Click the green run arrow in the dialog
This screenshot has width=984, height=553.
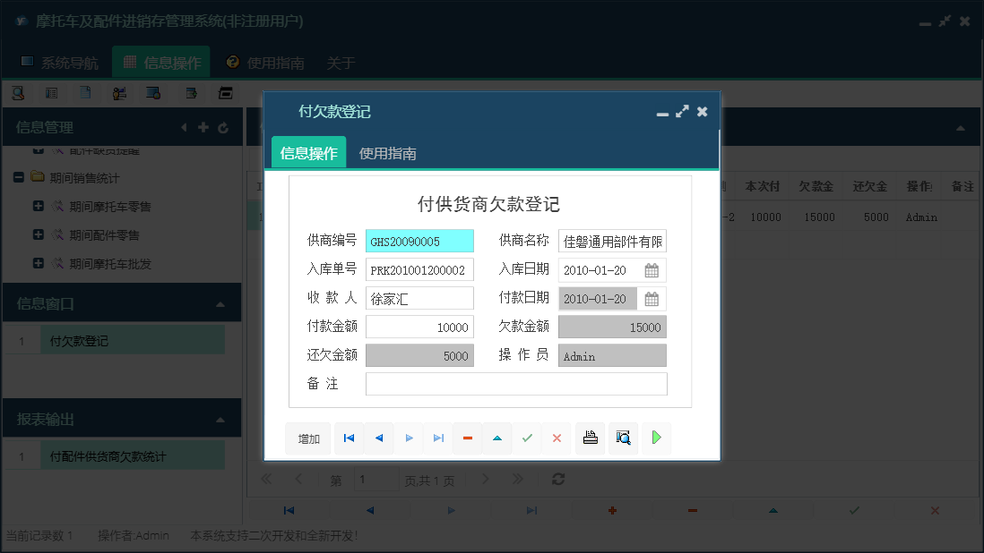click(x=656, y=438)
